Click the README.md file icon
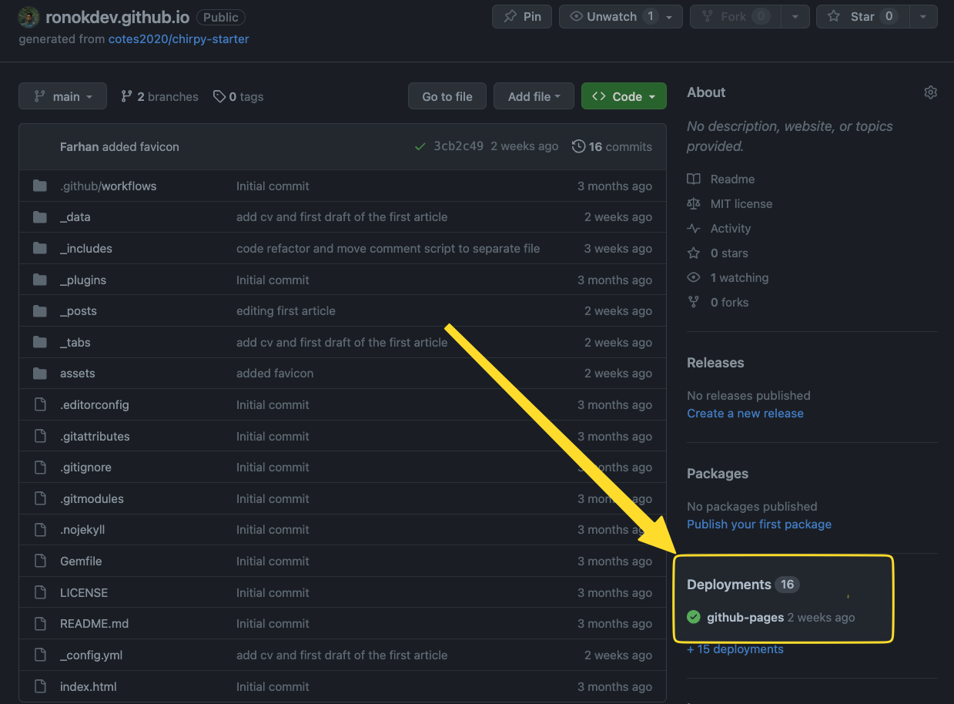The image size is (954, 704). (40, 624)
